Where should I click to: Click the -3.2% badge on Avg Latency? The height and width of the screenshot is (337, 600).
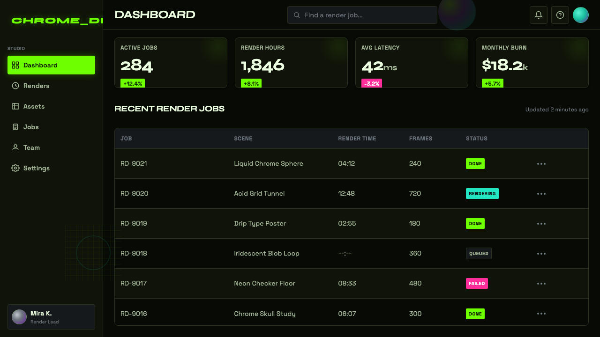click(x=372, y=83)
